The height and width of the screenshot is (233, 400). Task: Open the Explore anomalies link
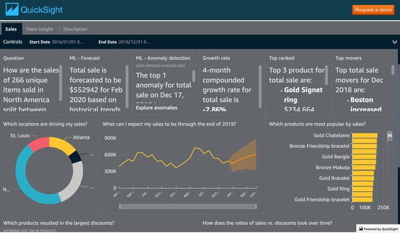(x=156, y=108)
